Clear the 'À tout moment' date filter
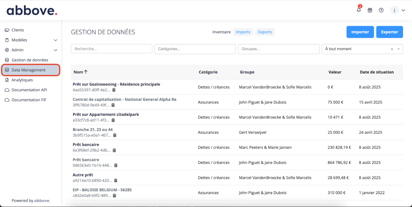This screenshot has height=207, width=412. (x=392, y=49)
